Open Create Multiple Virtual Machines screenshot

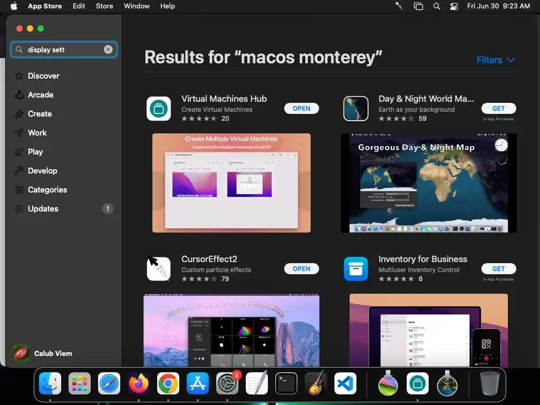tap(232, 183)
